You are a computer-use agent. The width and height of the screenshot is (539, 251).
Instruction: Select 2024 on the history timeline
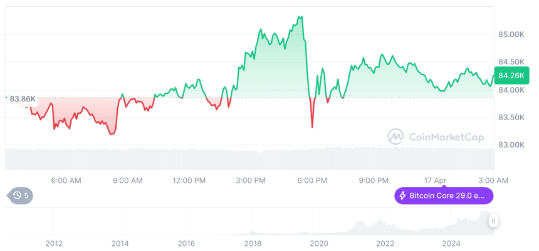451,243
